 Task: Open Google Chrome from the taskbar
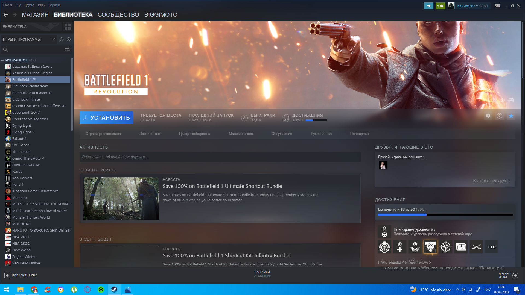click(x=34, y=290)
